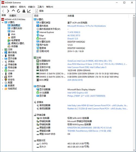Screen dimensions: 136x152
Task: Click the Internet Explorer icon in the list
Action: click(x=38, y=32)
